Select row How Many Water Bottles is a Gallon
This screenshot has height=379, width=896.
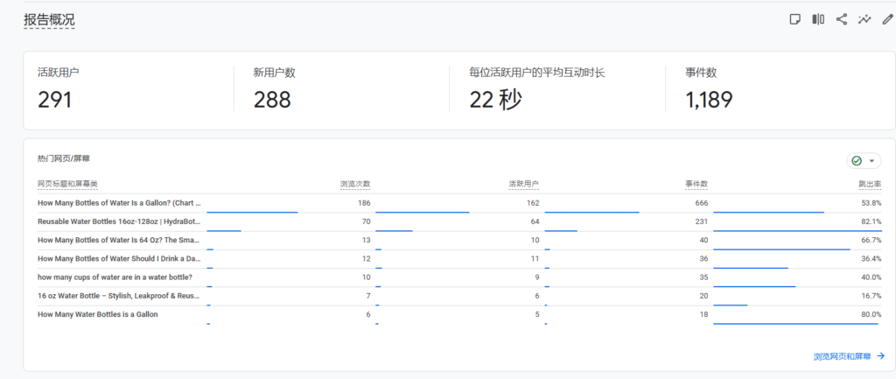tap(459, 314)
